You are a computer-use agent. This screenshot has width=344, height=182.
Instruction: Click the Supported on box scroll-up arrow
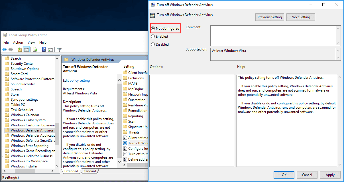coord(338,50)
